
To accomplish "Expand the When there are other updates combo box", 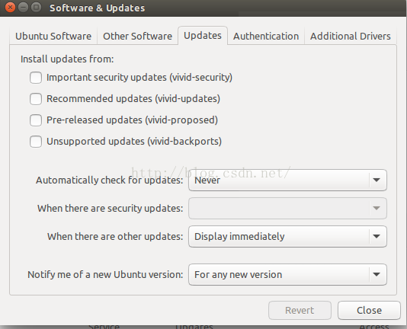I will tap(287, 236).
